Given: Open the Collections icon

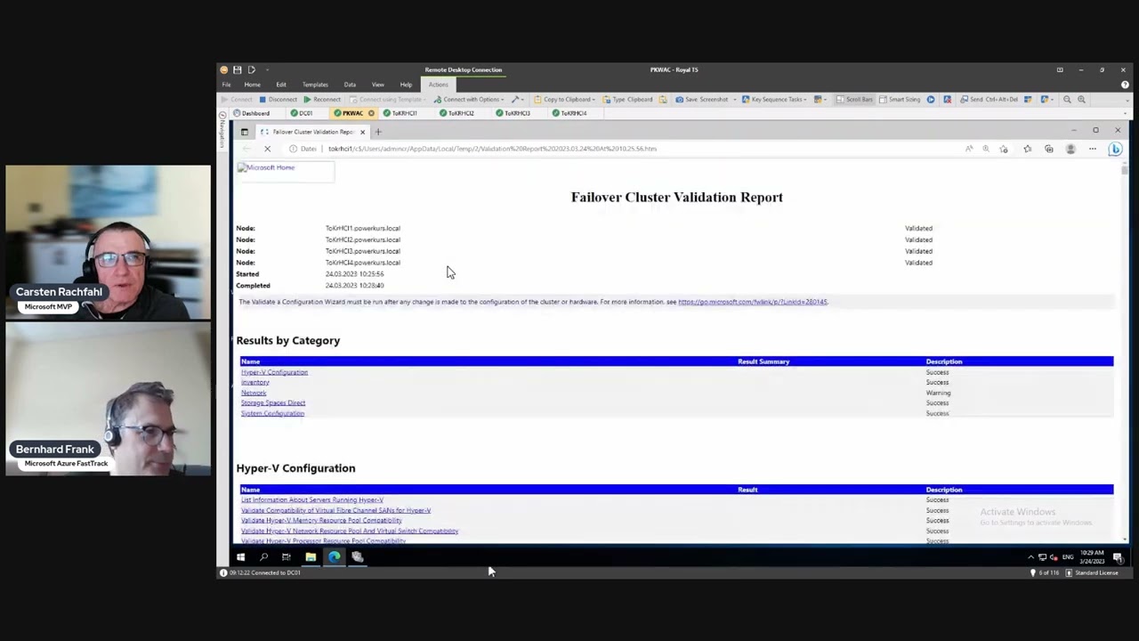Looking at the screenshot, I should click(x=1049, y=149).
